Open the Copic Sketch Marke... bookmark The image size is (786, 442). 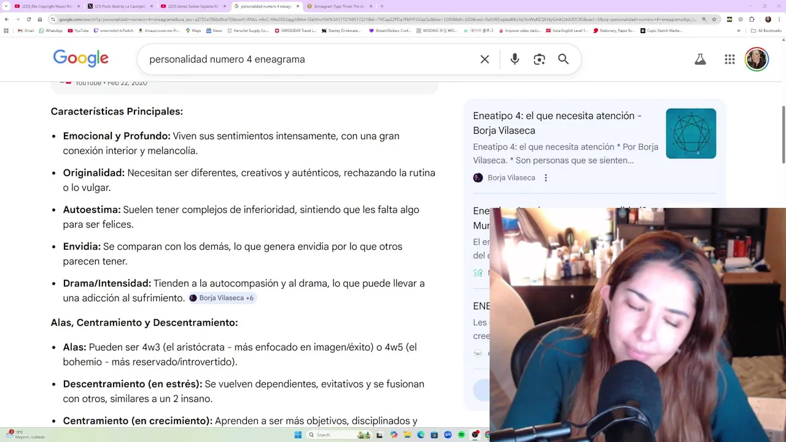(x=661, y=31)
